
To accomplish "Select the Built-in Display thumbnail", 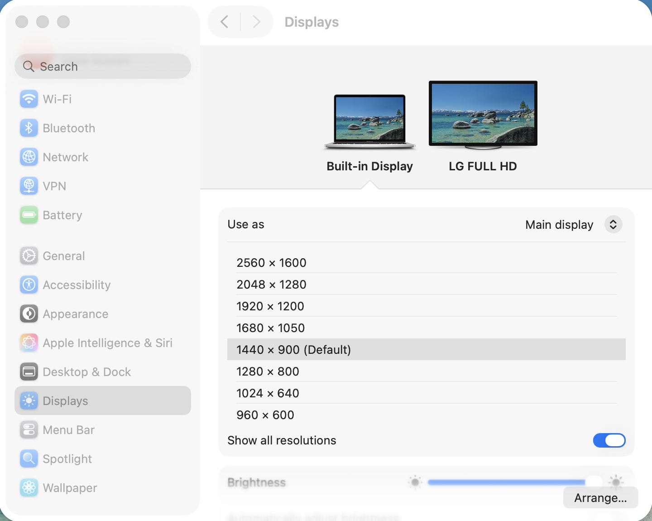I will (x=370, y=122).
